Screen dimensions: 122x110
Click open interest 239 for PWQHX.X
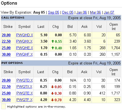tap(117, 41)
